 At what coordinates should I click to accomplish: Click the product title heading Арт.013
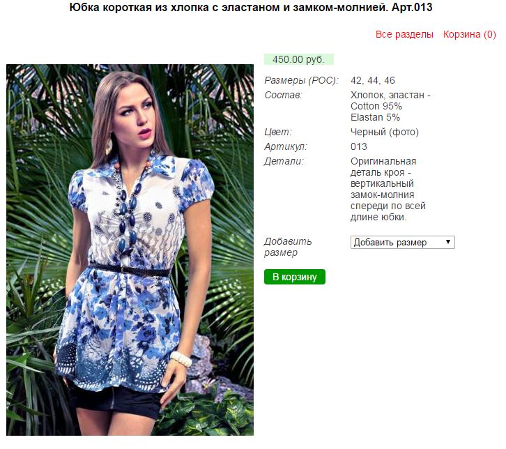point(251,8)
